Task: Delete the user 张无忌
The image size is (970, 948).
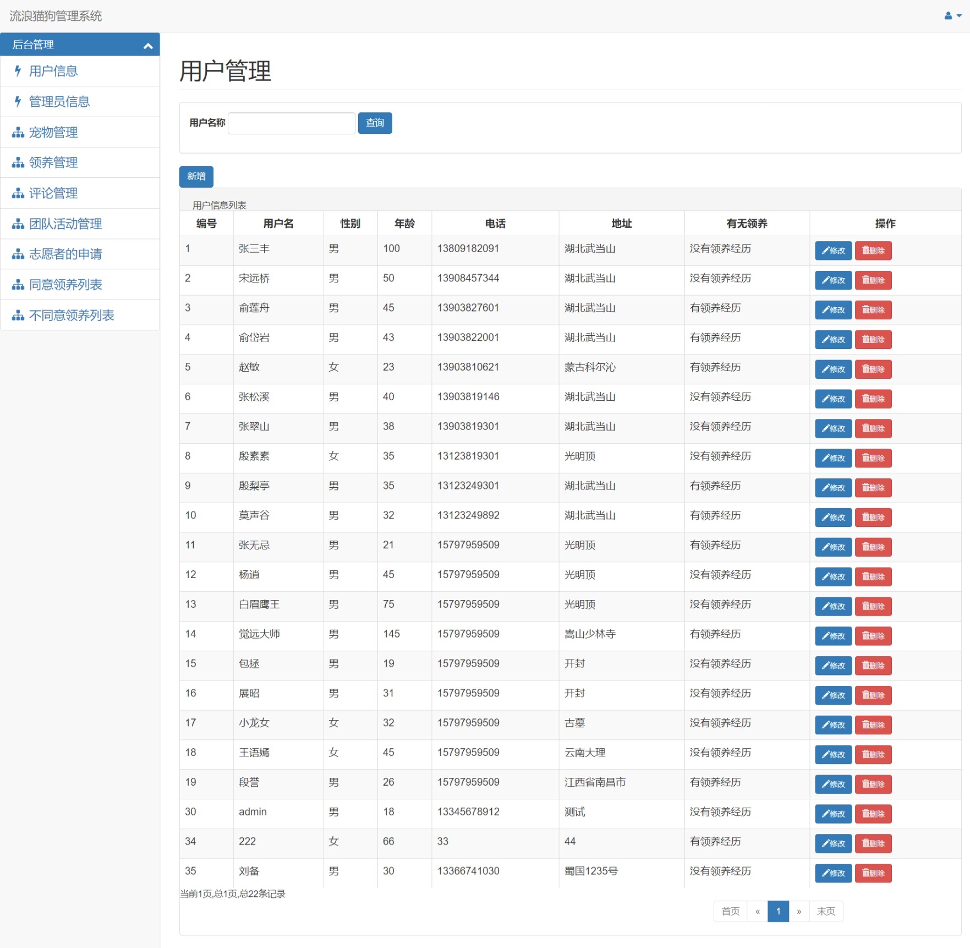Action: pyautogui.click(x=873, y=547)
